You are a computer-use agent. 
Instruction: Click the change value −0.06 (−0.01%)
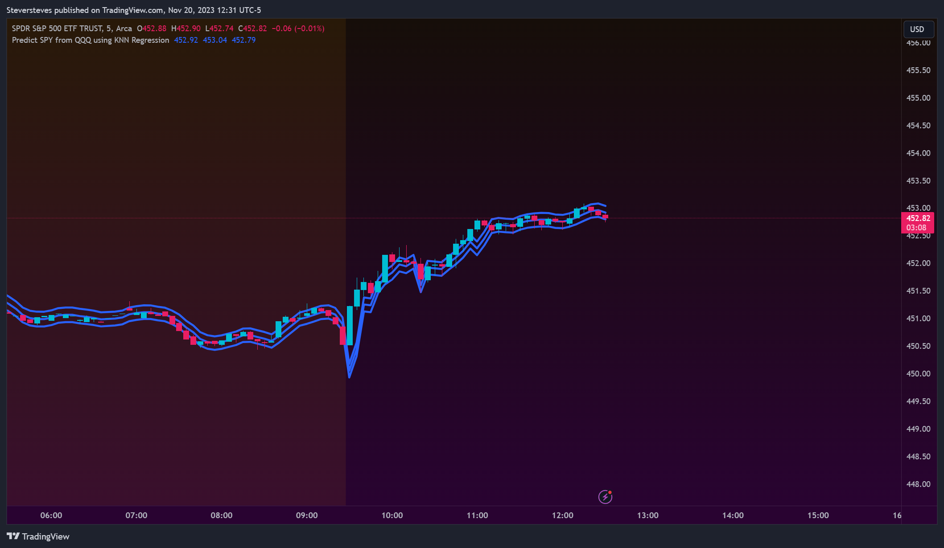pos(298,29)
